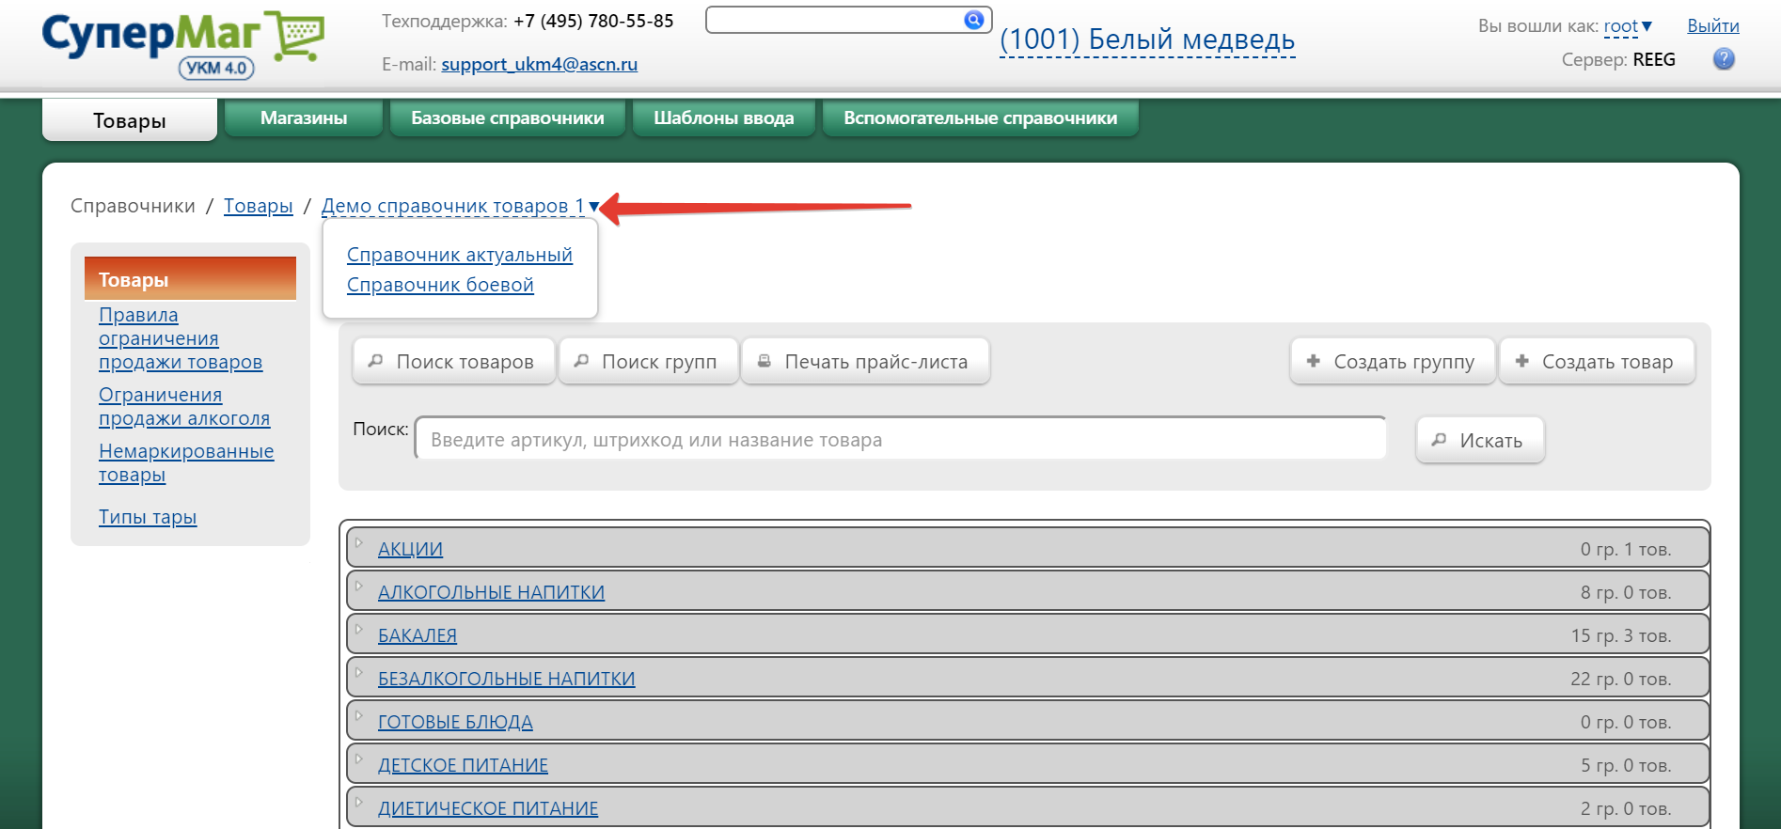This screenshot has width=1781, height=829.
Task: Choose Справочник боевой menu entry
Action: coord(440,285)
